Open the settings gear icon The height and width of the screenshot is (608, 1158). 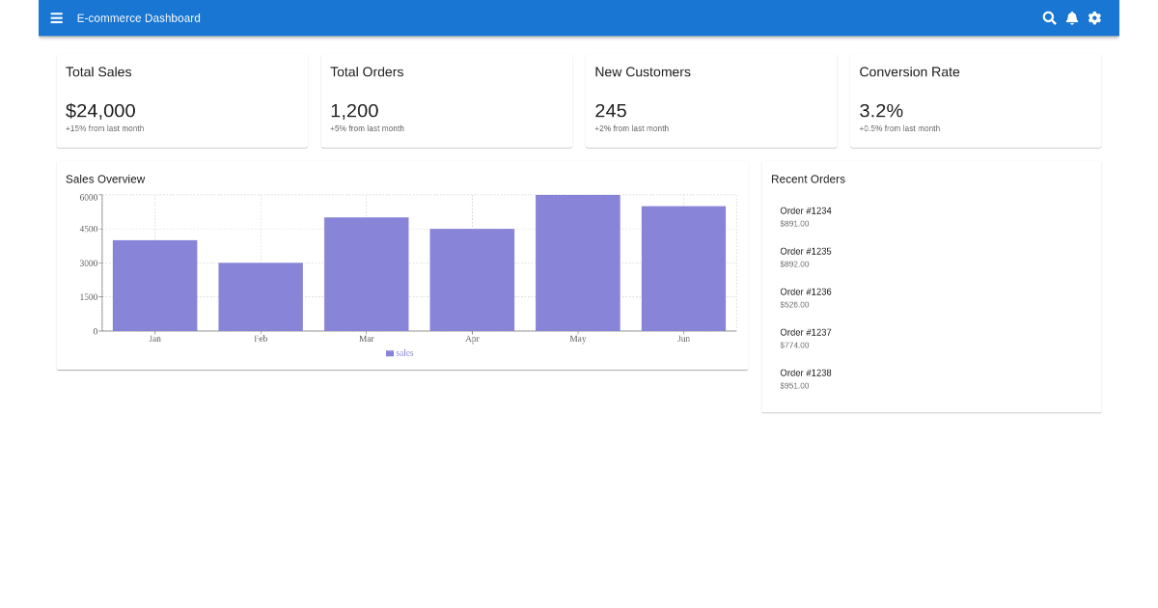click(1094, 18)
